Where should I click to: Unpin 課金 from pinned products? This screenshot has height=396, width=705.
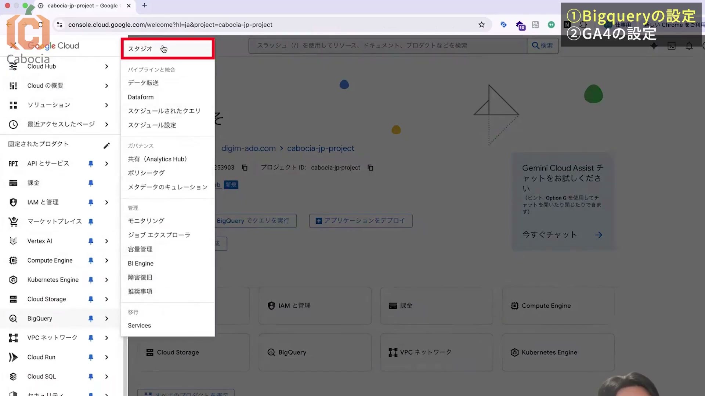(91, 183)
